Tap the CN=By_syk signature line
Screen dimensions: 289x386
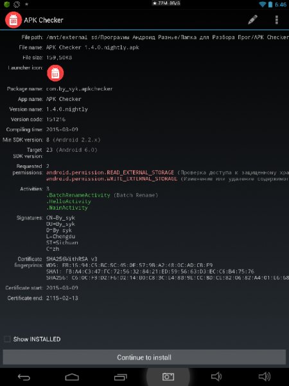(x=60, y=218)
